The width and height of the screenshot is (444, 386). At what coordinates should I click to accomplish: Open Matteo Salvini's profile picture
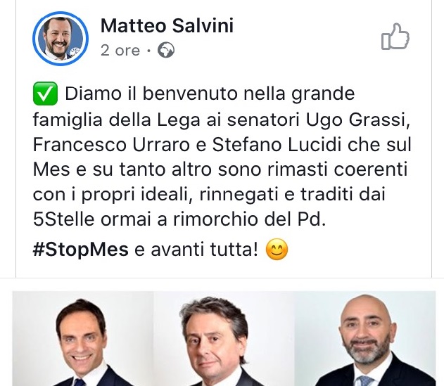(61, 39)
